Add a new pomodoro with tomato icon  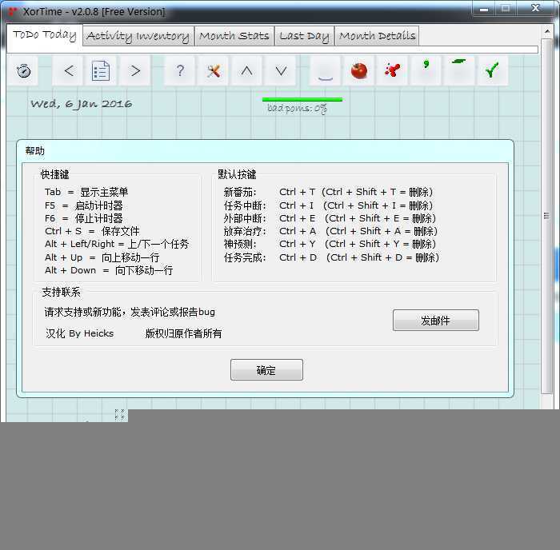358,71
